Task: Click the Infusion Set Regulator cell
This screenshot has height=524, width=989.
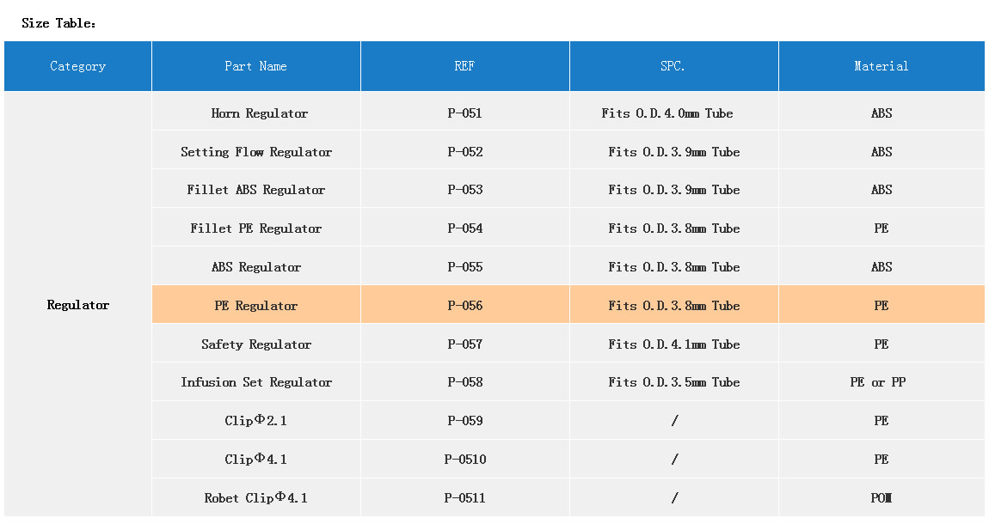Action: (x=256, y=382)
